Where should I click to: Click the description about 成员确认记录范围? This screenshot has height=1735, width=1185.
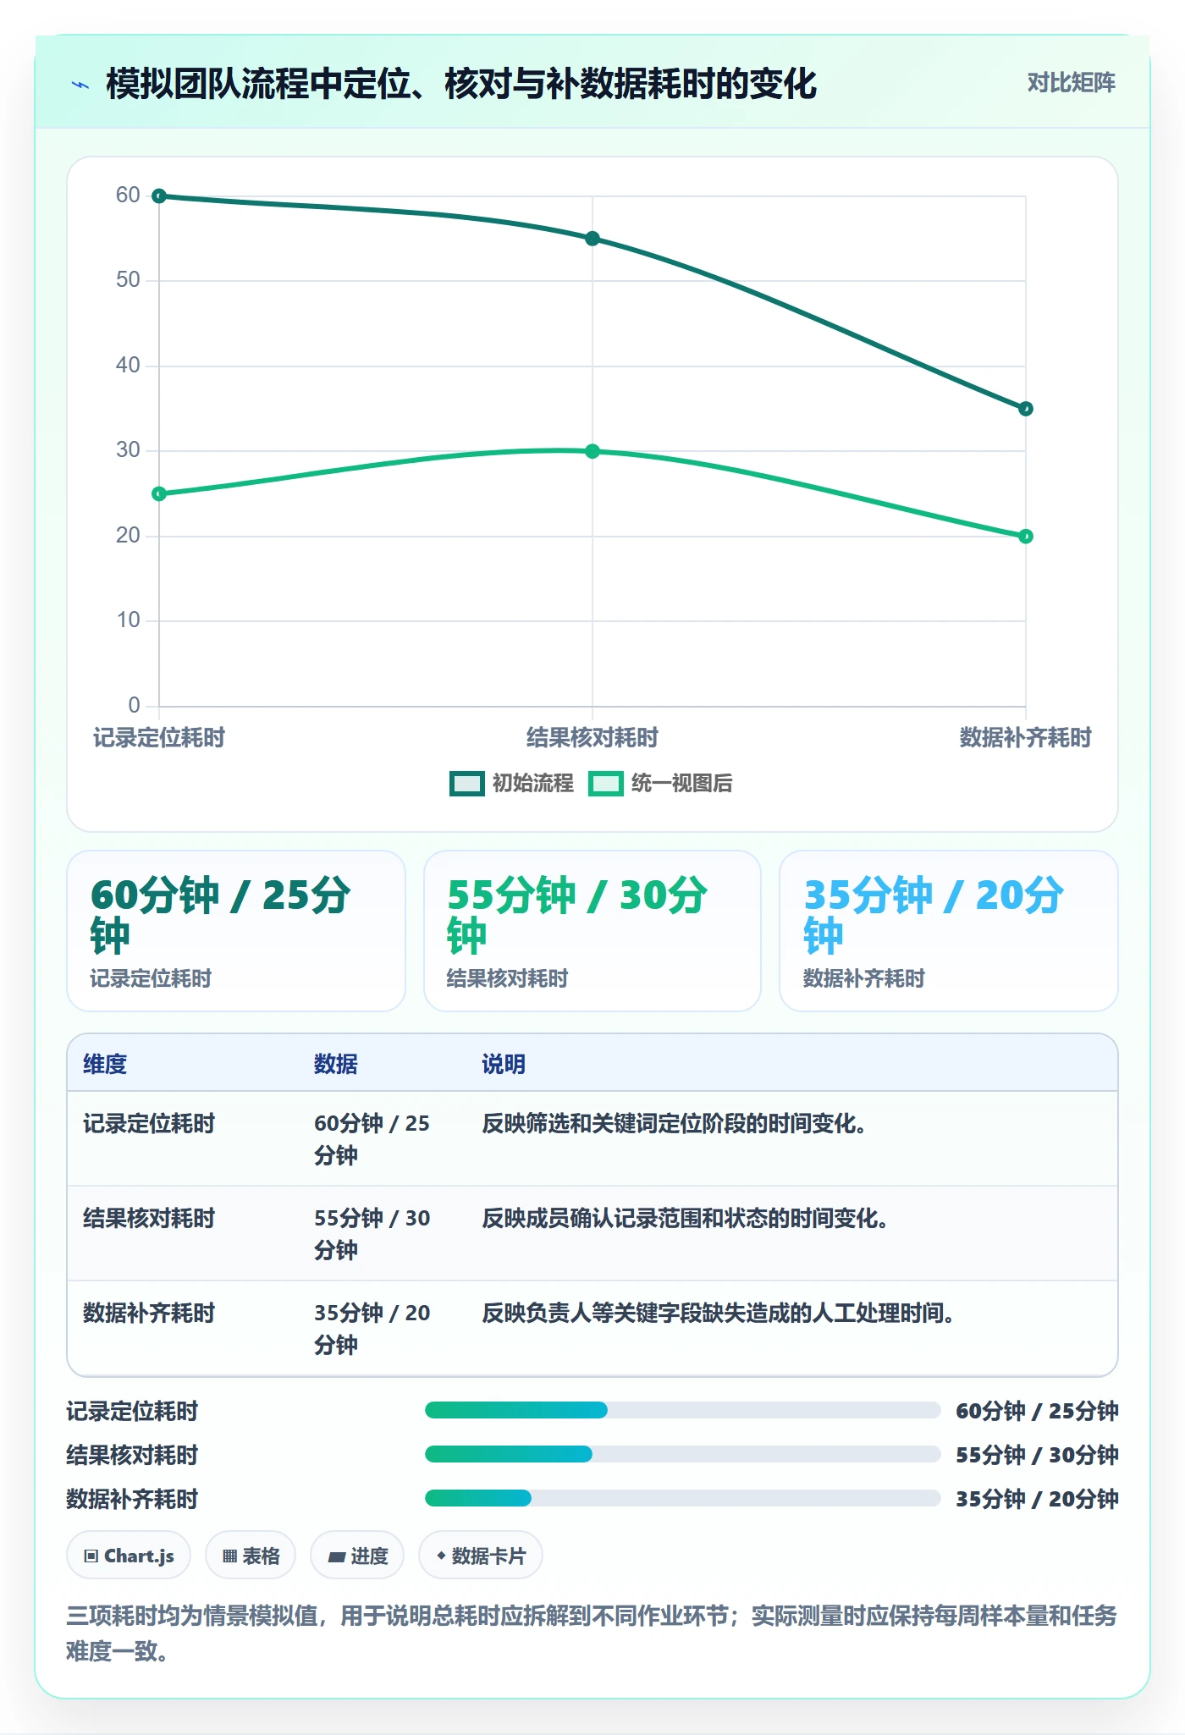pos(685,1218)
